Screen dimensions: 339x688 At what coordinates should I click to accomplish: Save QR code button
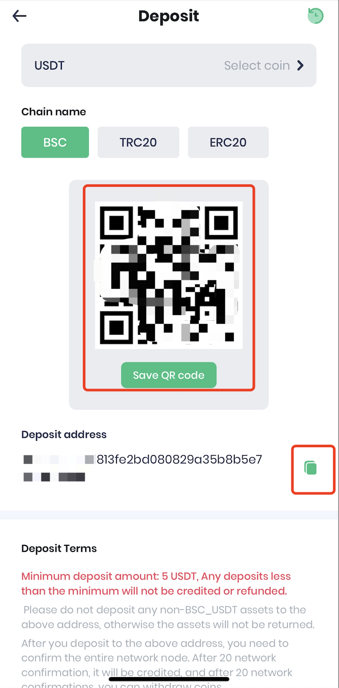point(169,375)
